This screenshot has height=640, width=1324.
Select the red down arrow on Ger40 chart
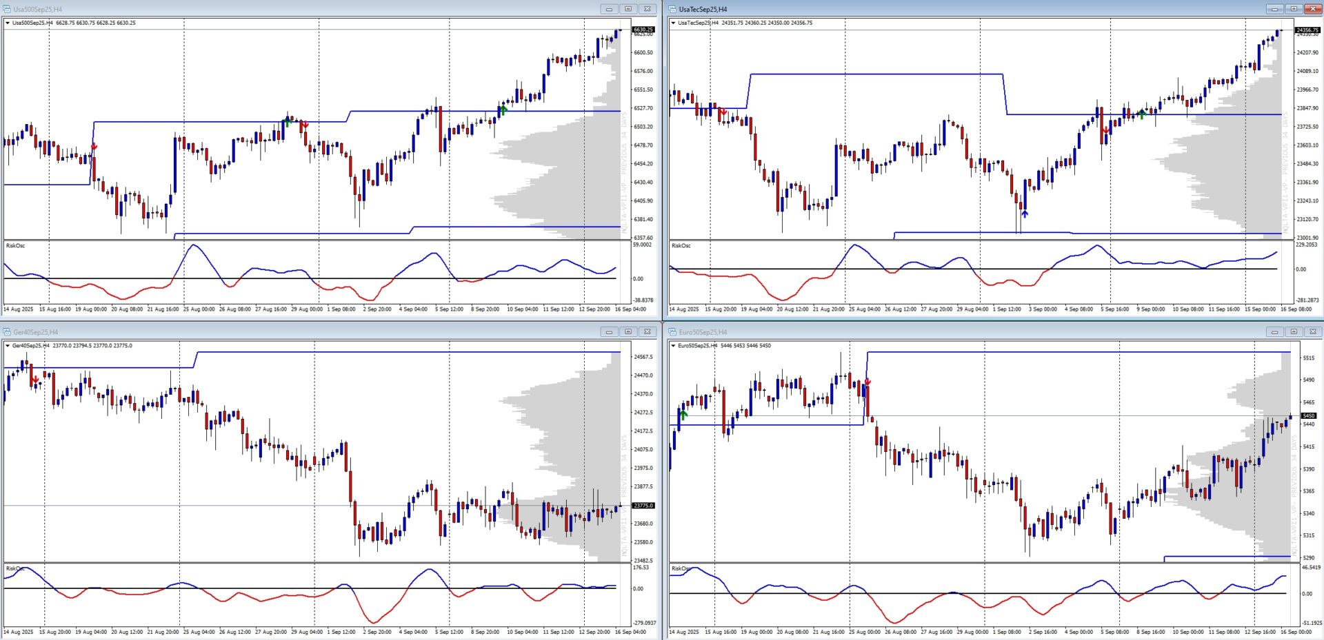[x=35, y=380]
